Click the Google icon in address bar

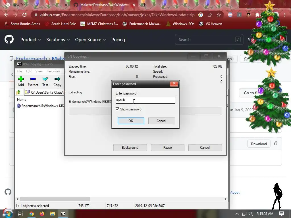click(x=201, y=15)
